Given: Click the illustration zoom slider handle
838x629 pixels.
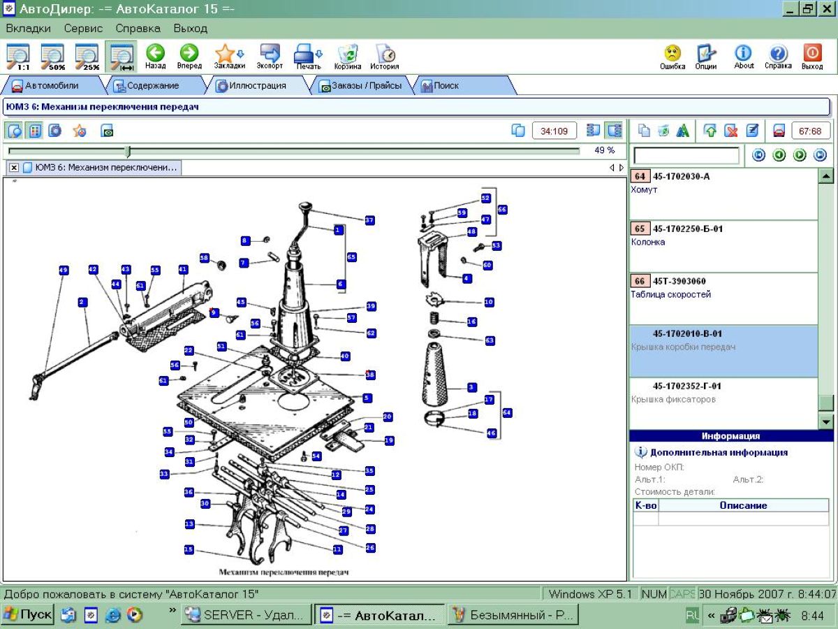Looking at the screenshot, I should (x=127, y=151).
